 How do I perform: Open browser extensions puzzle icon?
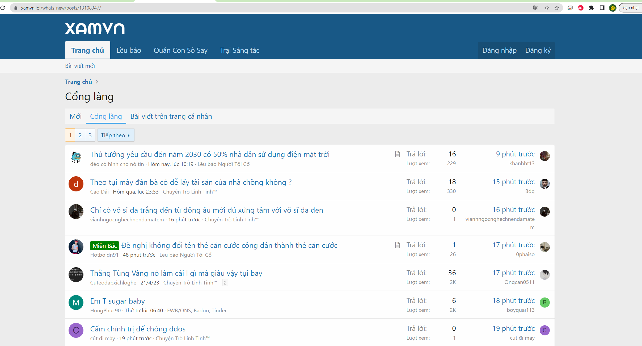point(591,8)
